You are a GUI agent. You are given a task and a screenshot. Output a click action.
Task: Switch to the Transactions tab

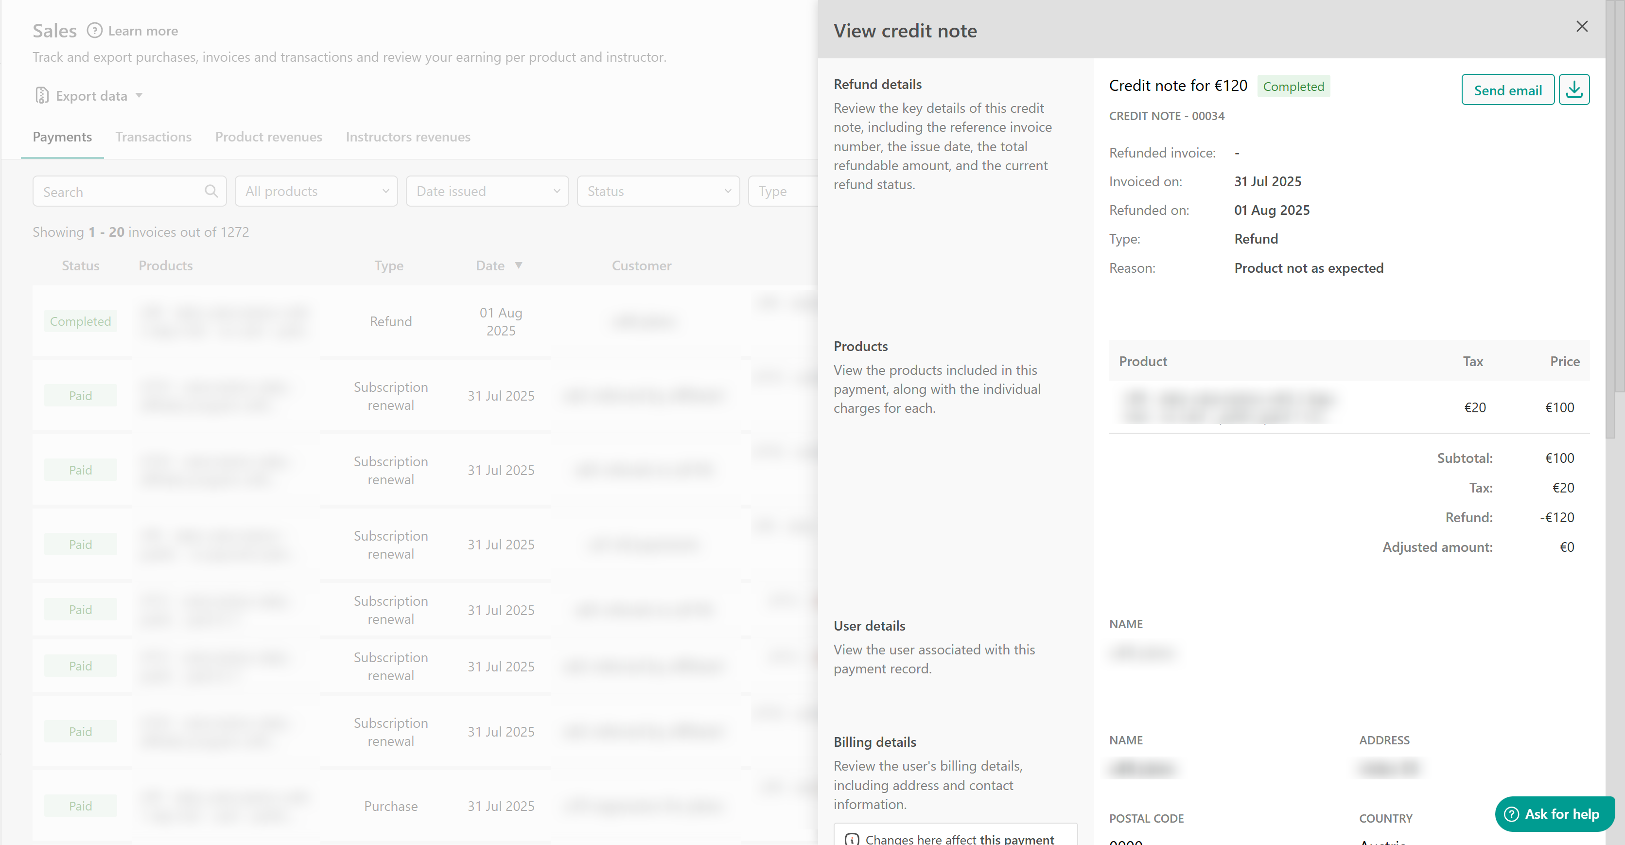pyautogui.click(x=153, y=137)
